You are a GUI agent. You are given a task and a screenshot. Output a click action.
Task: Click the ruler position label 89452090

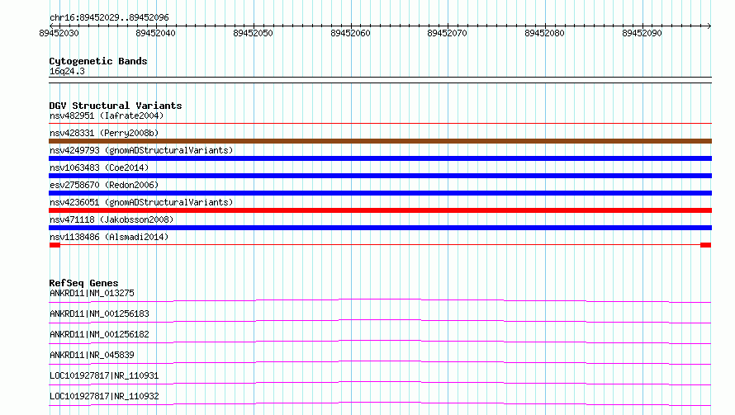(643, 33)
